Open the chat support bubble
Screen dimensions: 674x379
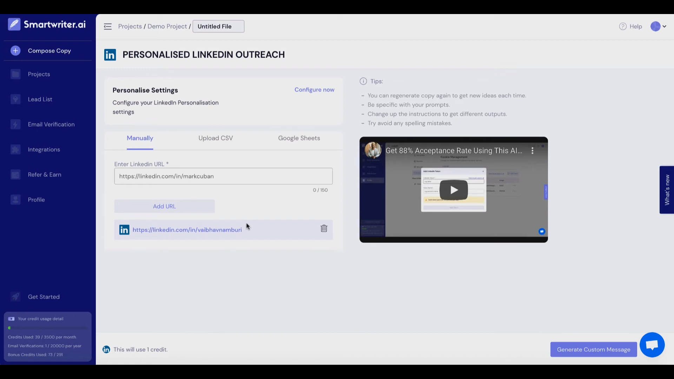(652, 345)
